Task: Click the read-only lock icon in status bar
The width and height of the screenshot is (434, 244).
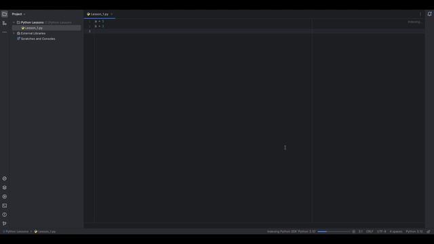Action: coord(429,232)
